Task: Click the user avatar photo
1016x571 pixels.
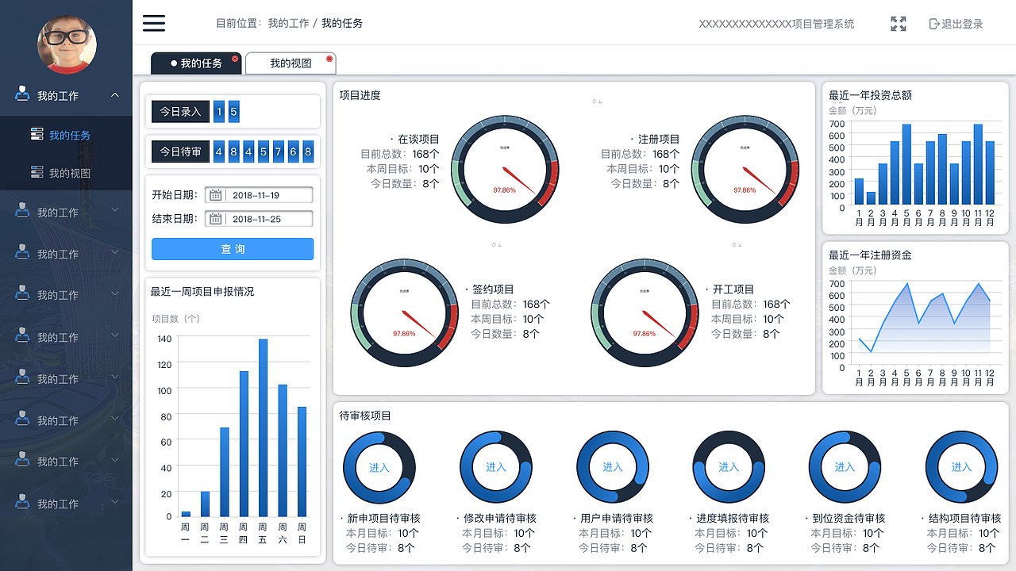Action: (x=67, y=44)
